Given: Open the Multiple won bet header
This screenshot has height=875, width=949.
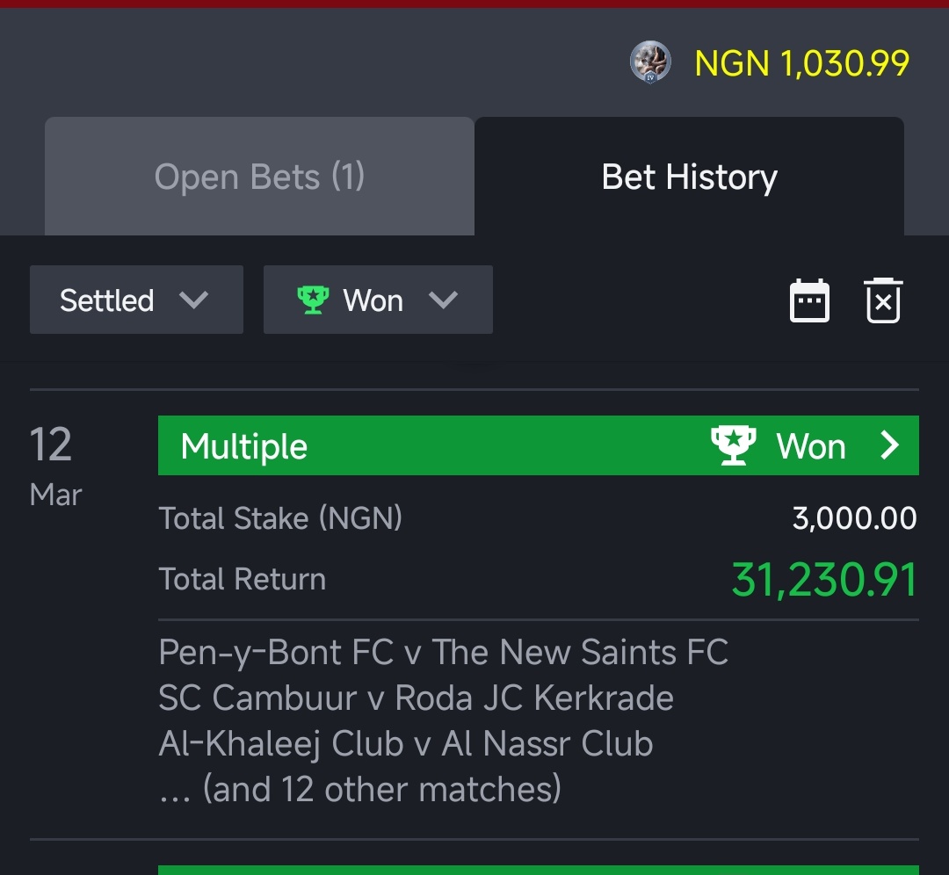Looking at the screenshot, I should tap(538, 445).
